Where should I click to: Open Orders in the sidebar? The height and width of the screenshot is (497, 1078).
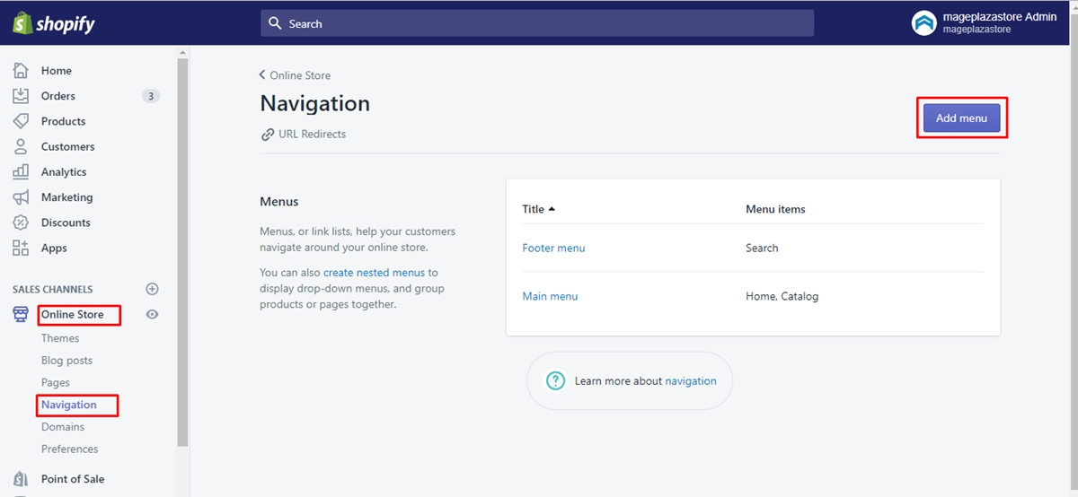pos(58,96)
